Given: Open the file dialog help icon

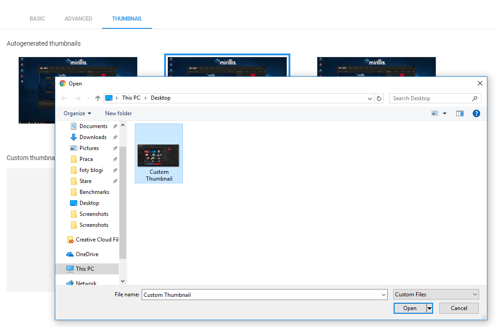Looking at the screenshot, I should [x=476, y=113].
